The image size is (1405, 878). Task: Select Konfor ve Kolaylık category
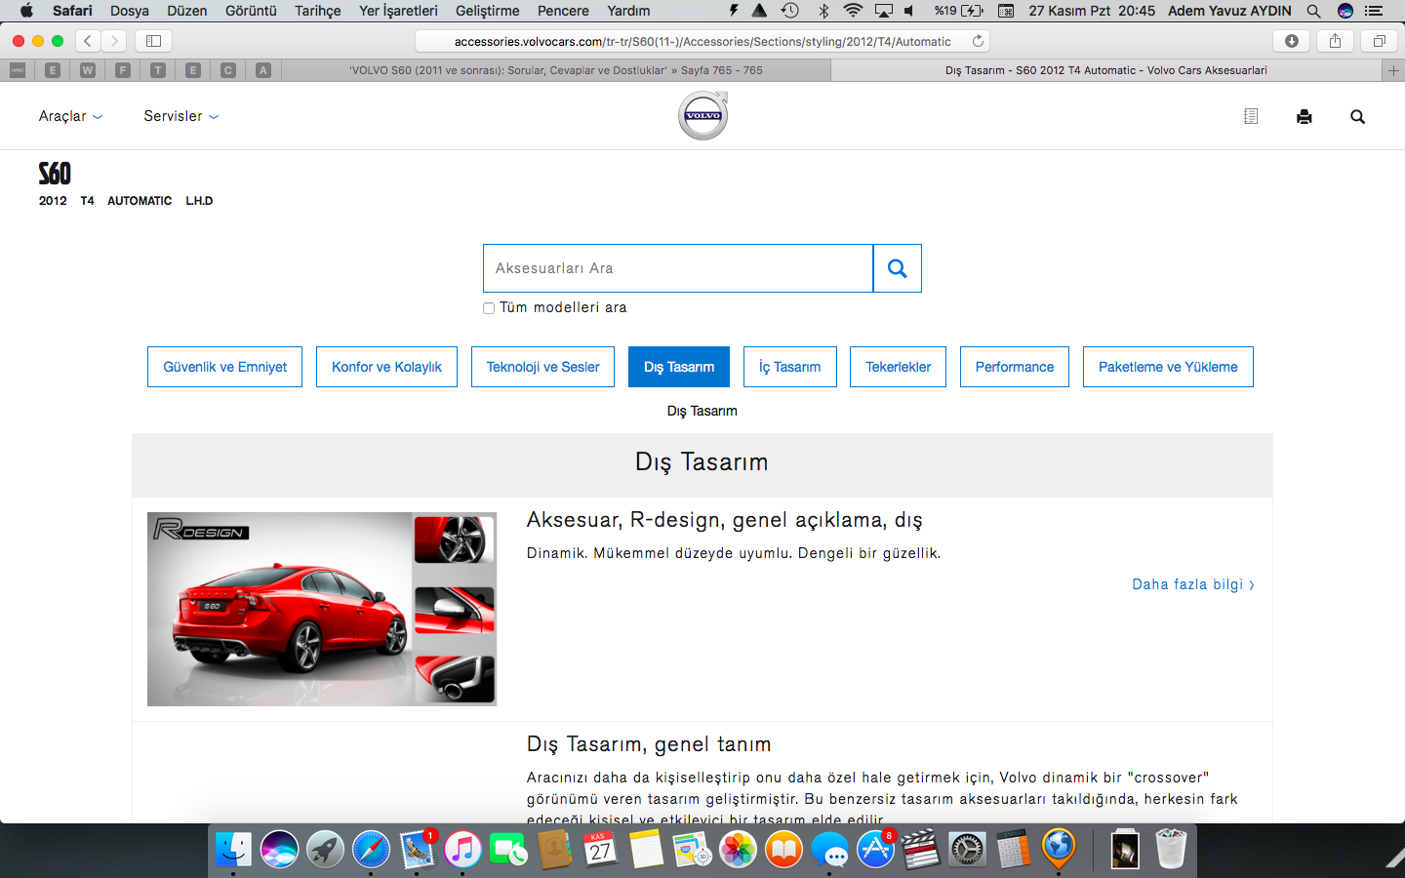tap(386, 367)
